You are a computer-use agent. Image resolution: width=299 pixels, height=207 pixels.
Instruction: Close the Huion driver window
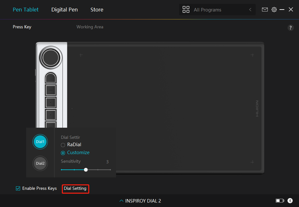[x=291, y=10]
